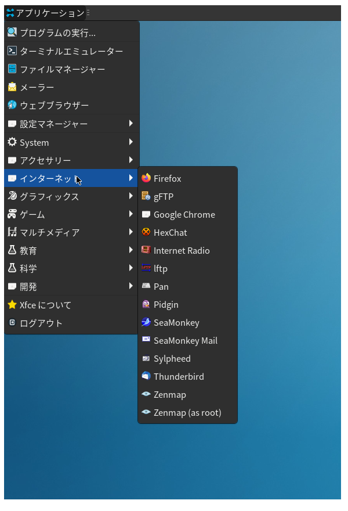
Task: Expand the グラフィックス submenu arrow
Action: [x=131, y=196]
